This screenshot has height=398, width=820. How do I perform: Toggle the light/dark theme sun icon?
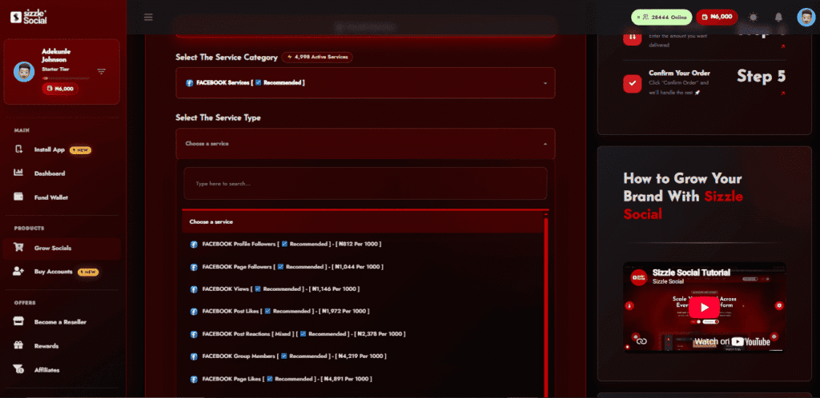point(753,18)
